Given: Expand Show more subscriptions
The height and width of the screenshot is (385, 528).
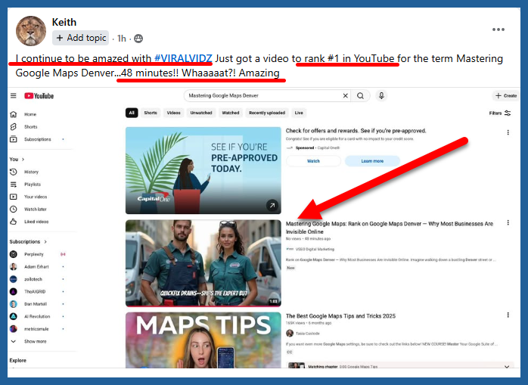Looking at the screenshot, I should point(35,341).
